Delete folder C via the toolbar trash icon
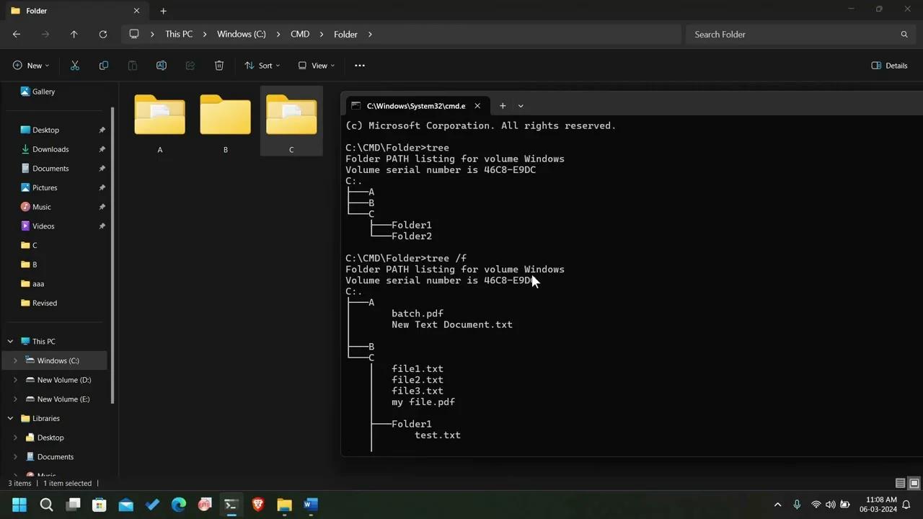The image size is (923, 519). pos(218,66)
